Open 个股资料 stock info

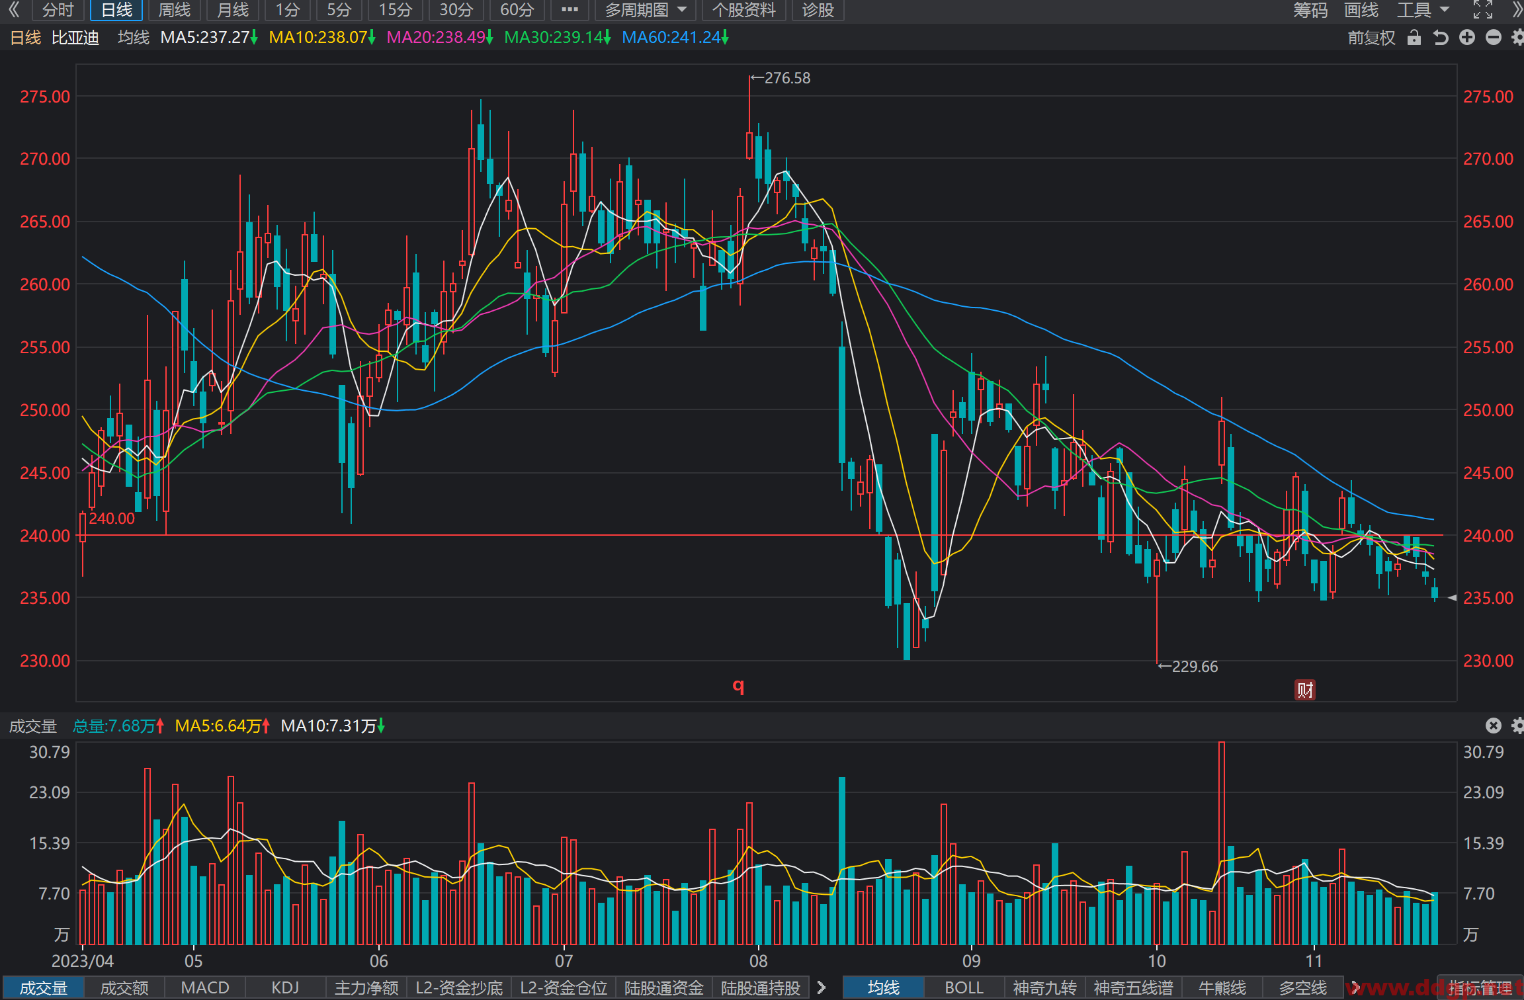[x=743, y=10]
